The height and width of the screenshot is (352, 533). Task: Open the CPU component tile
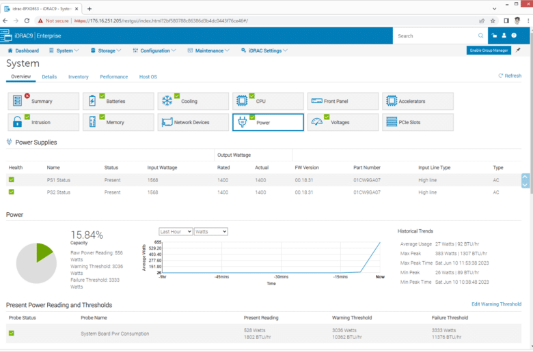tap(268, 101)
